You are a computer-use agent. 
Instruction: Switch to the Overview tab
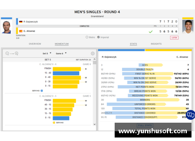(35, 44)
